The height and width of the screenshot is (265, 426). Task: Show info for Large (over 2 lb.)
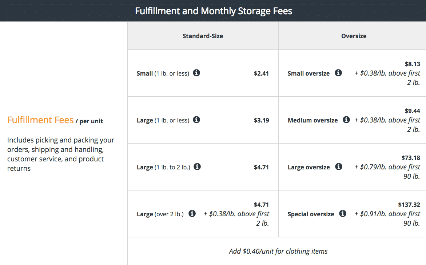tap(192, 213)
